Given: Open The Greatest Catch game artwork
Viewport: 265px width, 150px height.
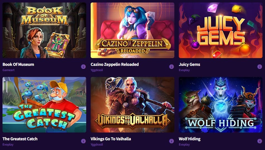Looking at the screenshot, I should 44,105.
